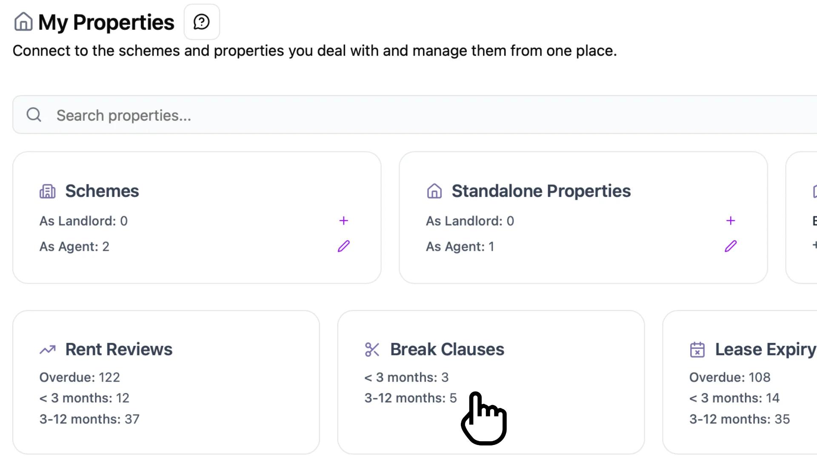Viewport: 817px width, 459px height.
Task: Click the home icon next to My Properties heading
Action: click(x=23, y=21)
